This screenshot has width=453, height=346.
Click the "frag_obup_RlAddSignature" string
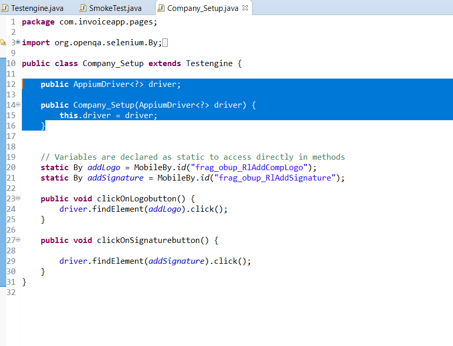[275, 178]
